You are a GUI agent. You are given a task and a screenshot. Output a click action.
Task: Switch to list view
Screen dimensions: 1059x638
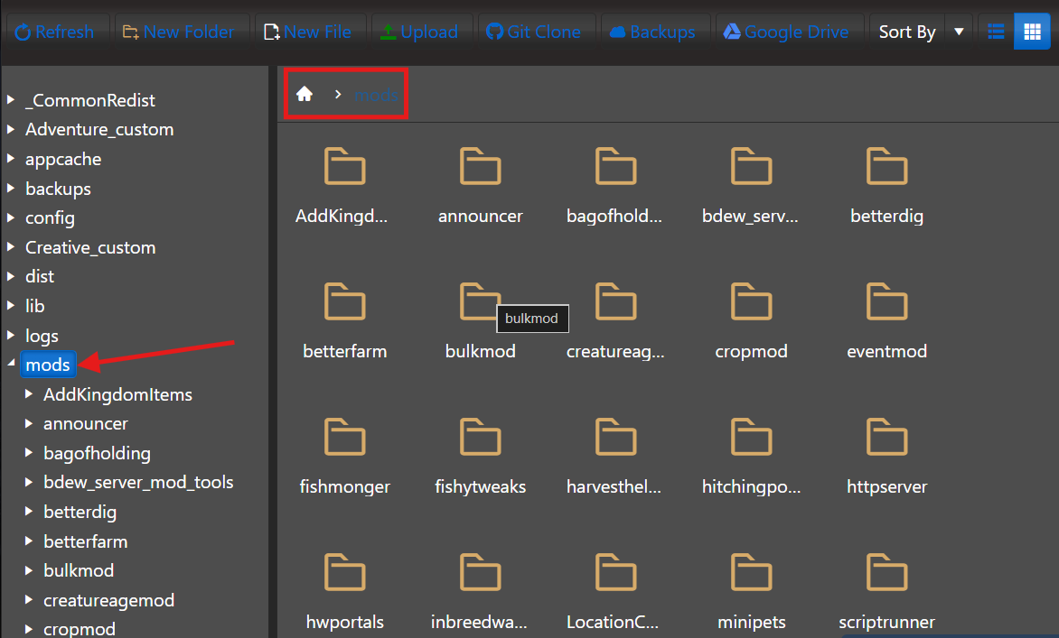point(996,32)
